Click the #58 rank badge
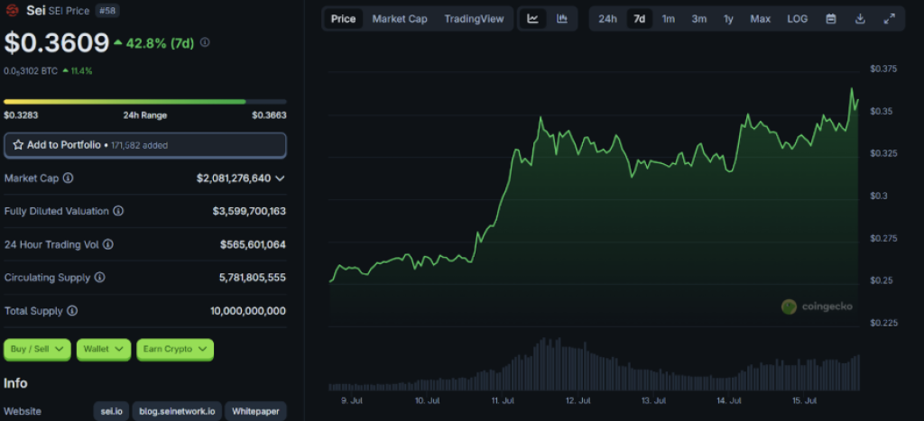Image resolution: width=924 pixels, height=421 pixels. click(107, 11)
